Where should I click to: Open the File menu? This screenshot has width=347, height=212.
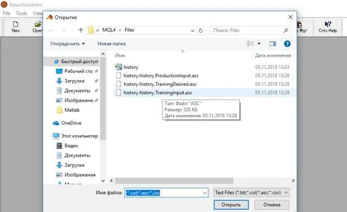6,13
